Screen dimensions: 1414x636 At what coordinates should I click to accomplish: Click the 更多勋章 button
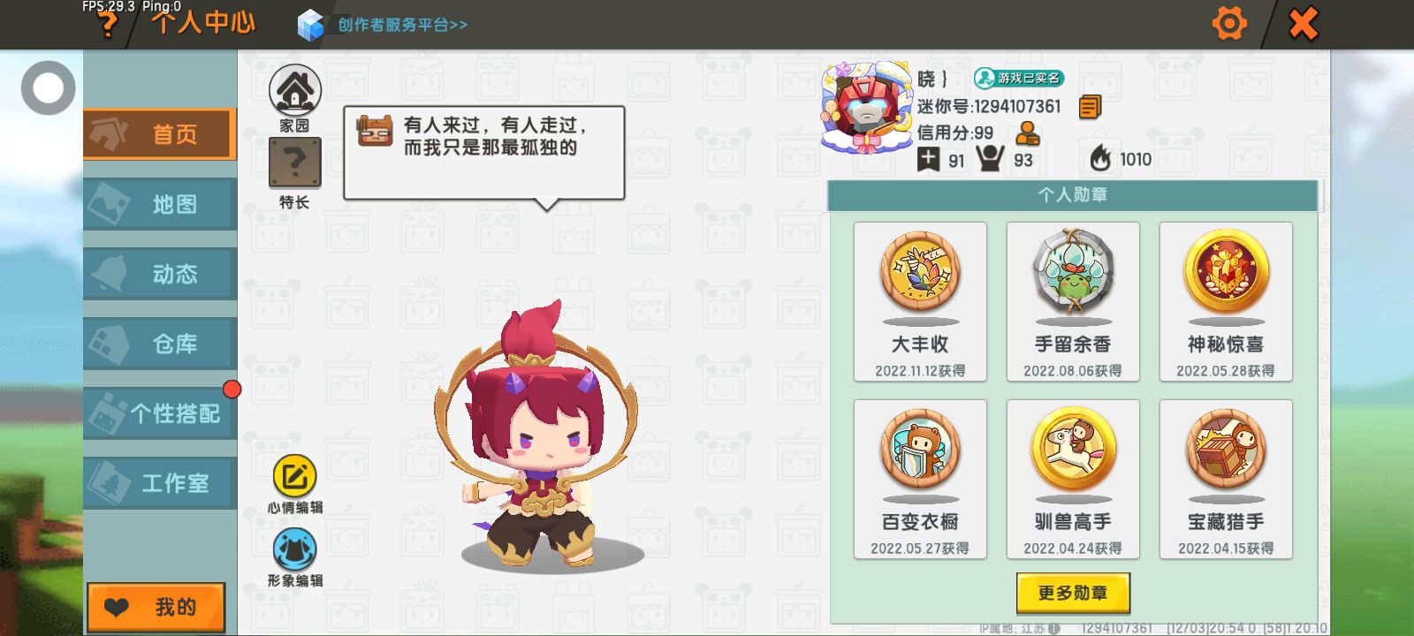[x=1073, y=593]
